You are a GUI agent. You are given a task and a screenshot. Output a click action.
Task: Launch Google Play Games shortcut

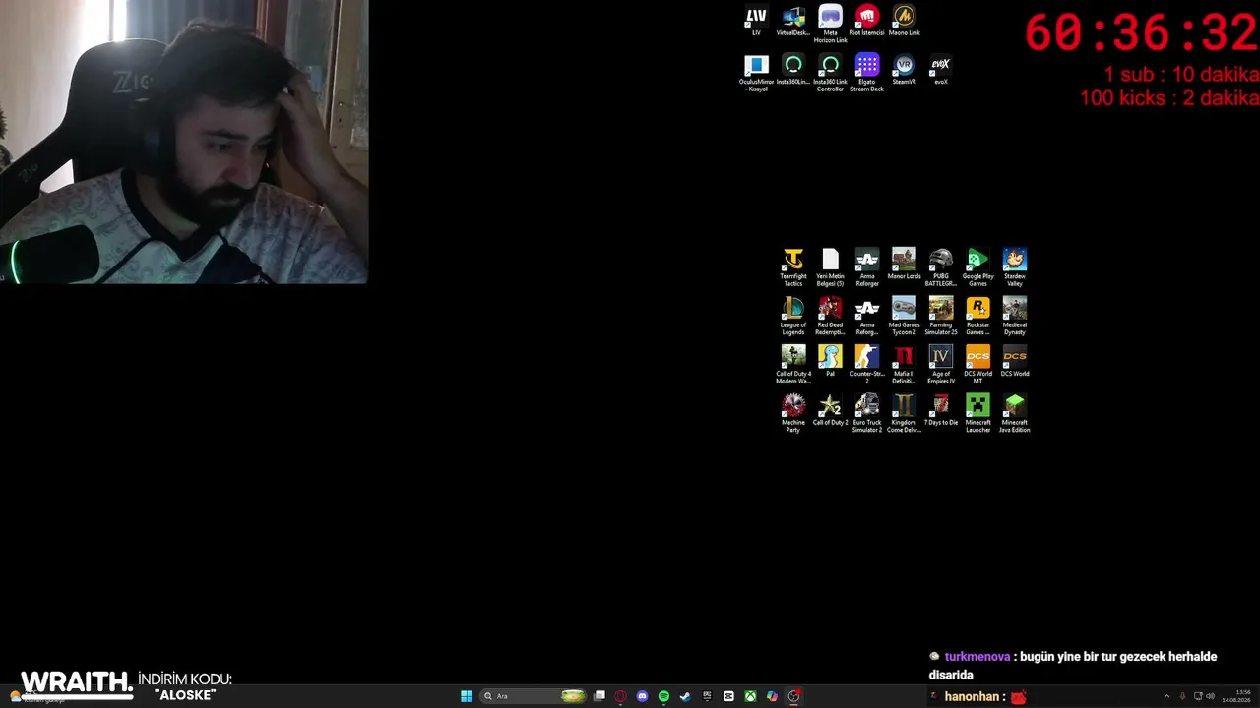pos(977,267)
